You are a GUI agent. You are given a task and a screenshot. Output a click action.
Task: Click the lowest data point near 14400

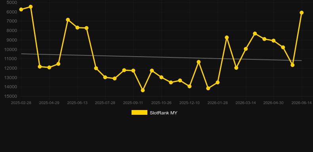click(143, 90)
